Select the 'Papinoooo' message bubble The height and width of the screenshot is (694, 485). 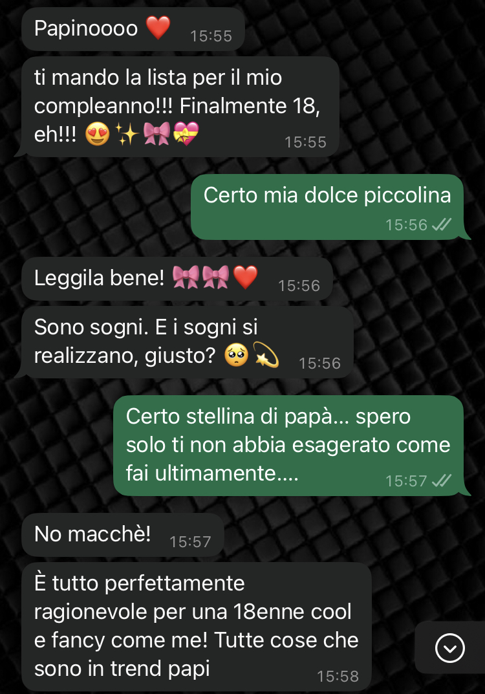[133, 28]
